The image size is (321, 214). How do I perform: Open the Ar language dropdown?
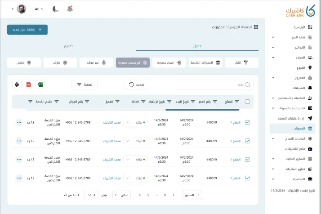point(39,9)
